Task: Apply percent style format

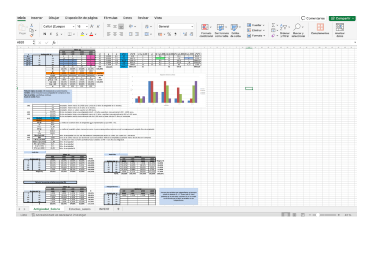Action: [169, 34]
